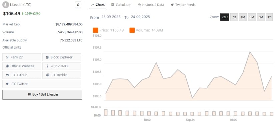Select the 7D zoom range

(x=234, y=17)
